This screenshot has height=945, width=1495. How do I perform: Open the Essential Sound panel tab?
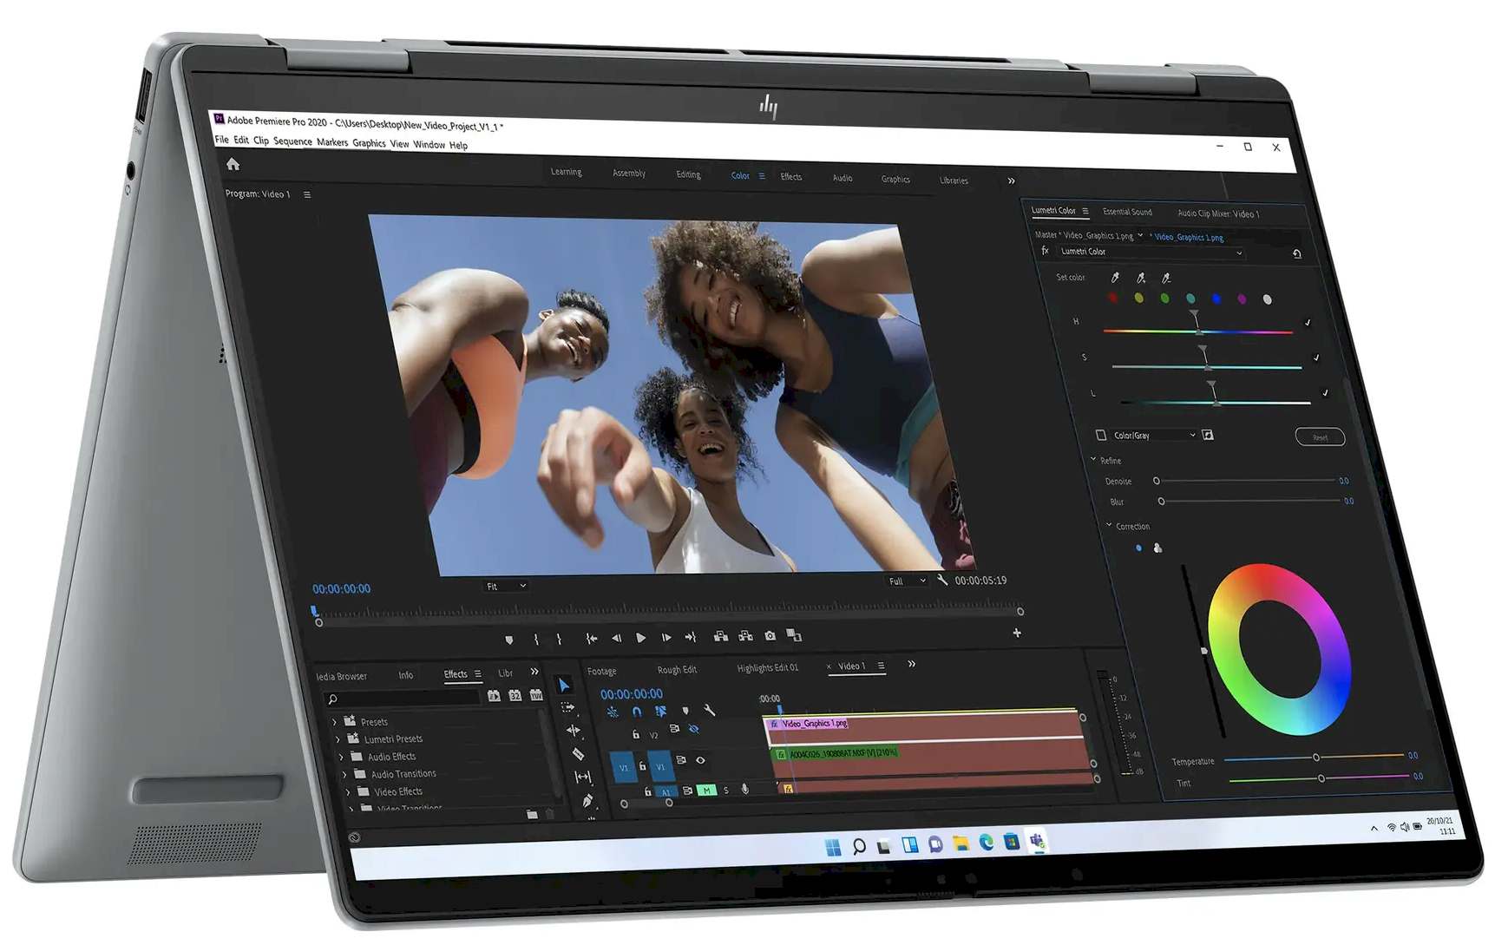[x=1127, y=212]
